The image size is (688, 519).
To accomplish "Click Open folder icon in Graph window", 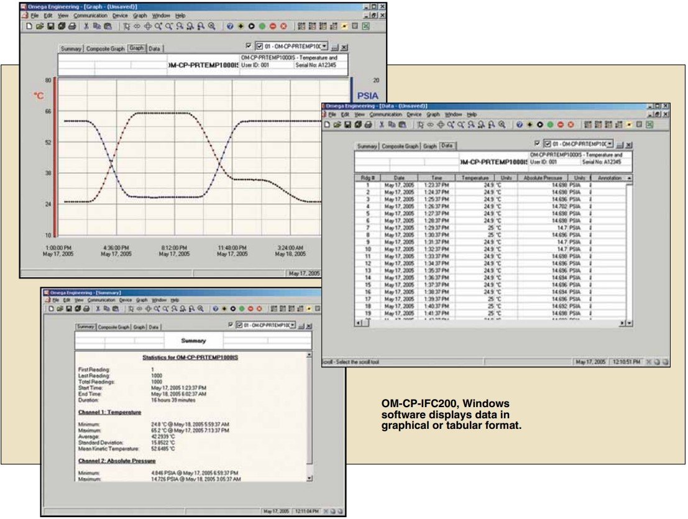I will pos(40,26).
